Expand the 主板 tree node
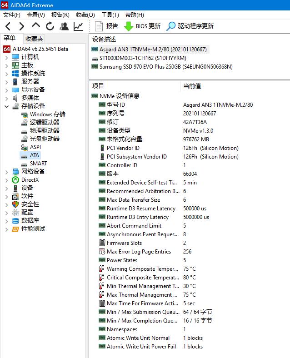 pyautogui.click(x=7, y=66)
